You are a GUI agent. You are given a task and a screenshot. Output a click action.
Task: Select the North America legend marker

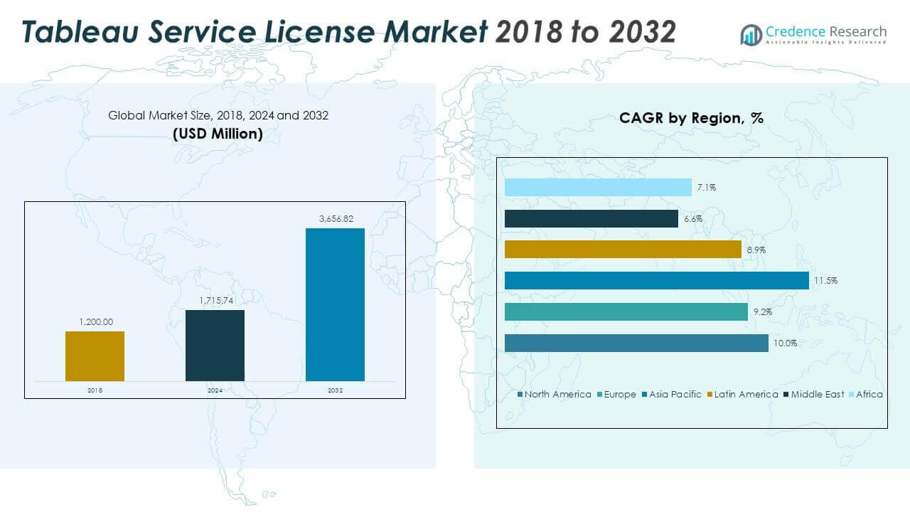coord(520,394)
